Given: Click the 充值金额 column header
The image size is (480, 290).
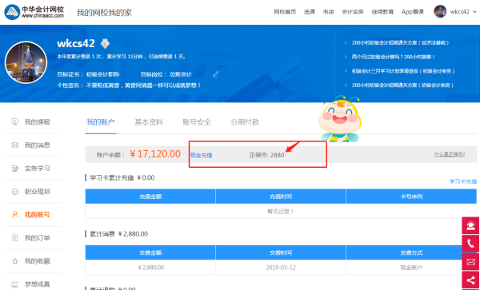Looking at the screenshot, I should coord(150,197).
